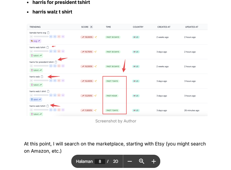
Task: Click the page number field showing 8
Action: pos(100,161)
